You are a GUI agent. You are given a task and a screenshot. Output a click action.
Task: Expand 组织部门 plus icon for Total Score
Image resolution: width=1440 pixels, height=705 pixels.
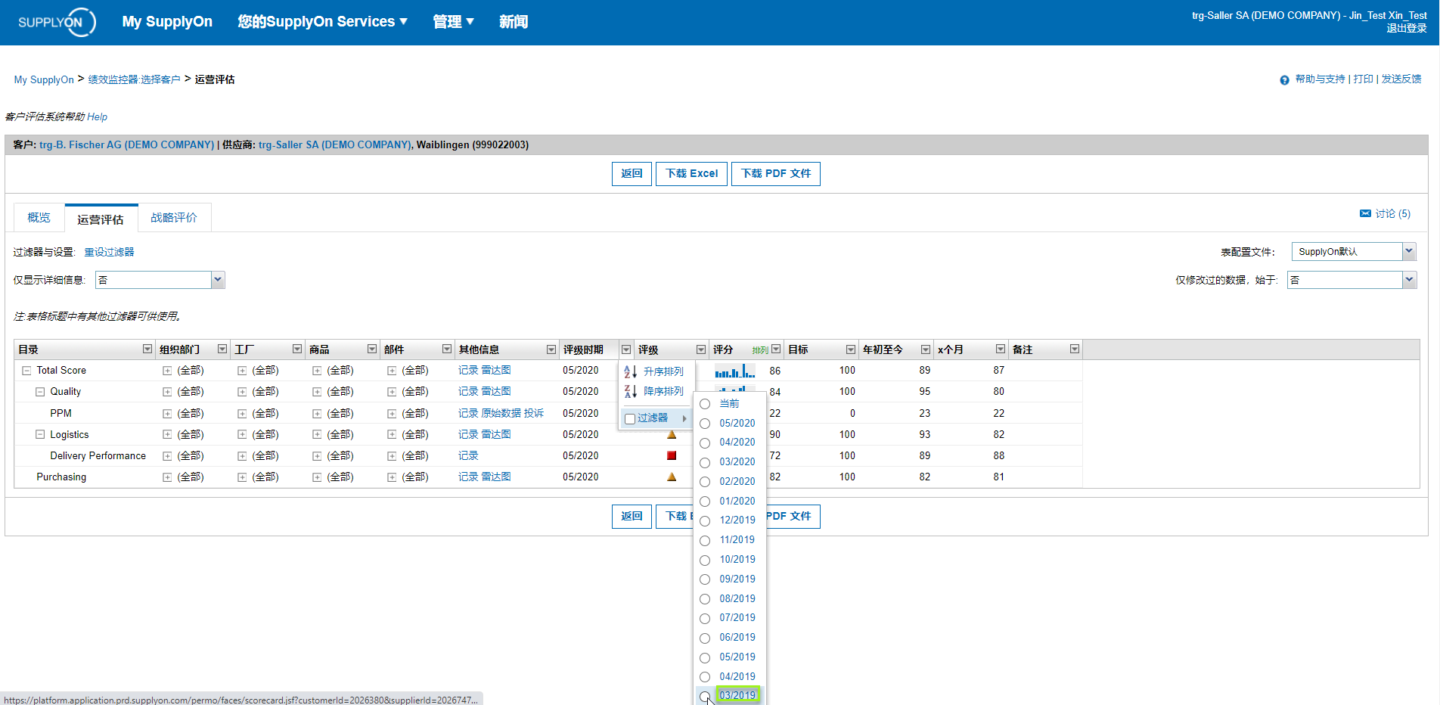click(167, 371)
